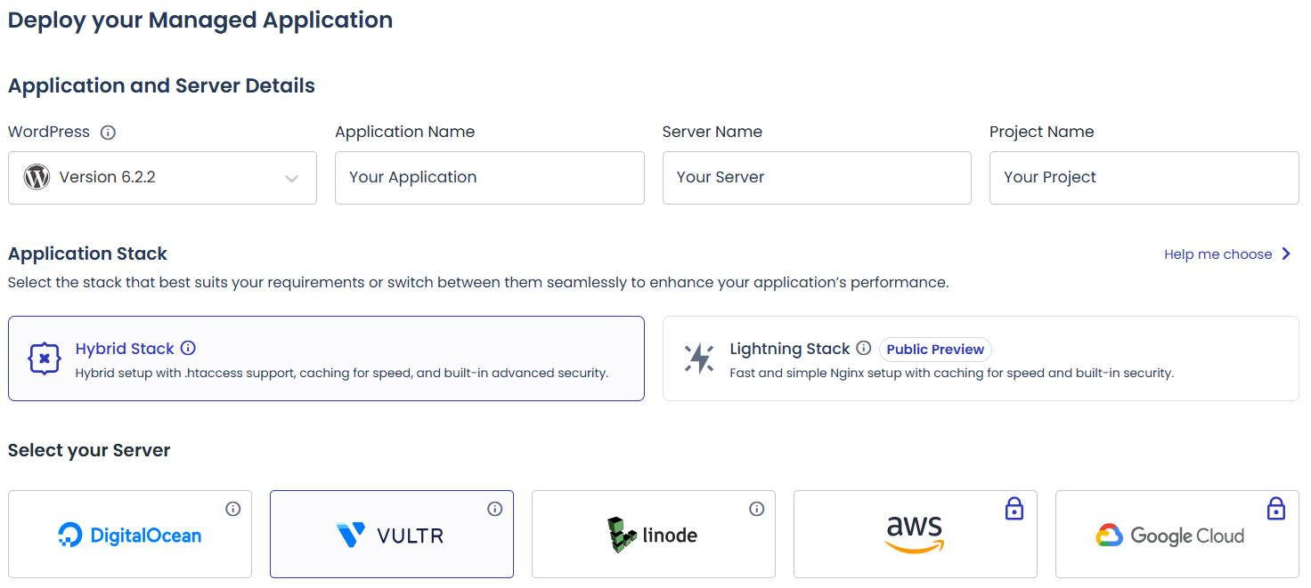Viewport: 1311px width, 588px height.
Task: Click the lock icon on Google Cloud card
Action: click(1276, 509)
